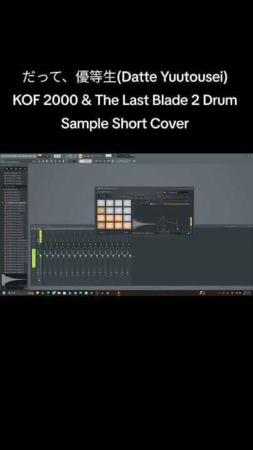Viewport: 253px width, 450px height.
Task: Trigger the bottom-right orange FPC pad
Action: tap(127, 226)
